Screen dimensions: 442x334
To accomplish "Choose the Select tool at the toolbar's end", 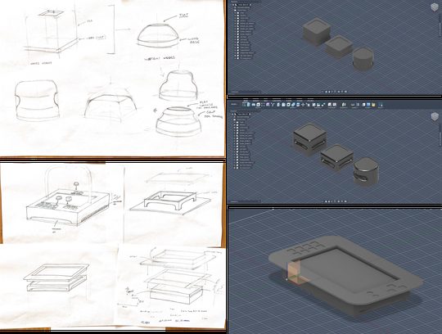I will [381, 105].
